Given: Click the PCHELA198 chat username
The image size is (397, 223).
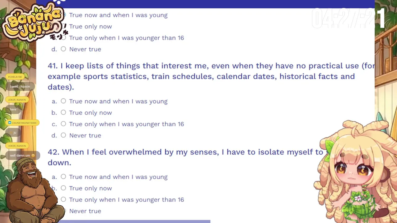Looking at the screenshot, I should pos(15,77).
